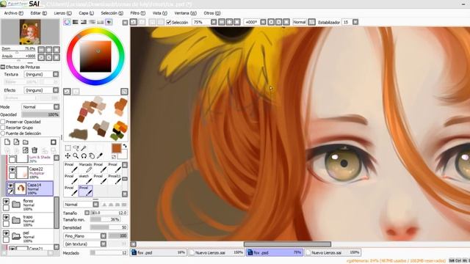Toggle the HSV slider panel icon
The image size is (470, 264).
coord(84,22)
